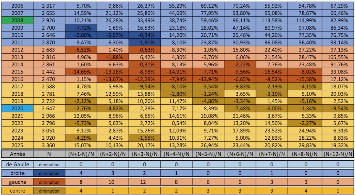355x195 pixels.
Task: Click the (N+12-N)/N column header
Action: (x=338, y=154)
